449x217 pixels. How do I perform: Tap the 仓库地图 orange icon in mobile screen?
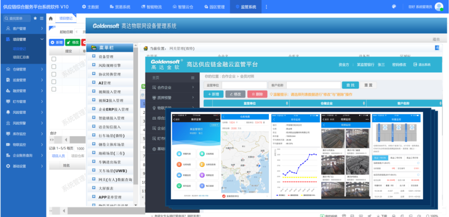pos(179,164)
